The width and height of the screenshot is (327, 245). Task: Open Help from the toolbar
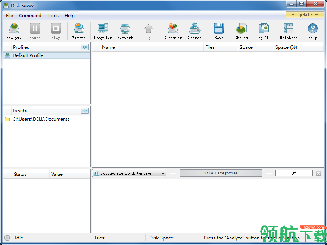[x=312, y=31]
